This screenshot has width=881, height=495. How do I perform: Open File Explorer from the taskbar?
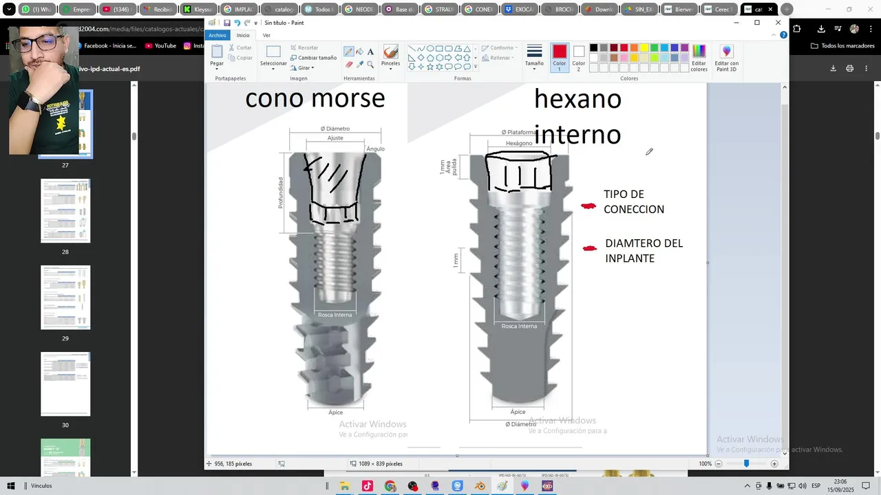(x=345, y=486)
